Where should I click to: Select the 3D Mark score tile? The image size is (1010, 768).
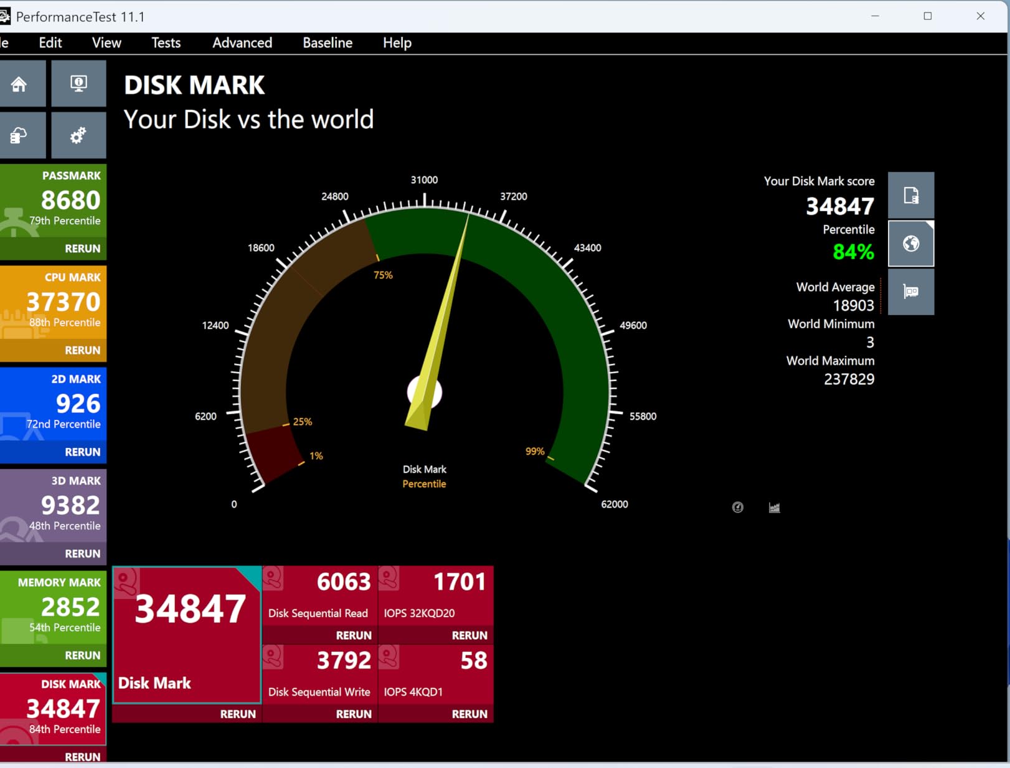click(54, 505)
